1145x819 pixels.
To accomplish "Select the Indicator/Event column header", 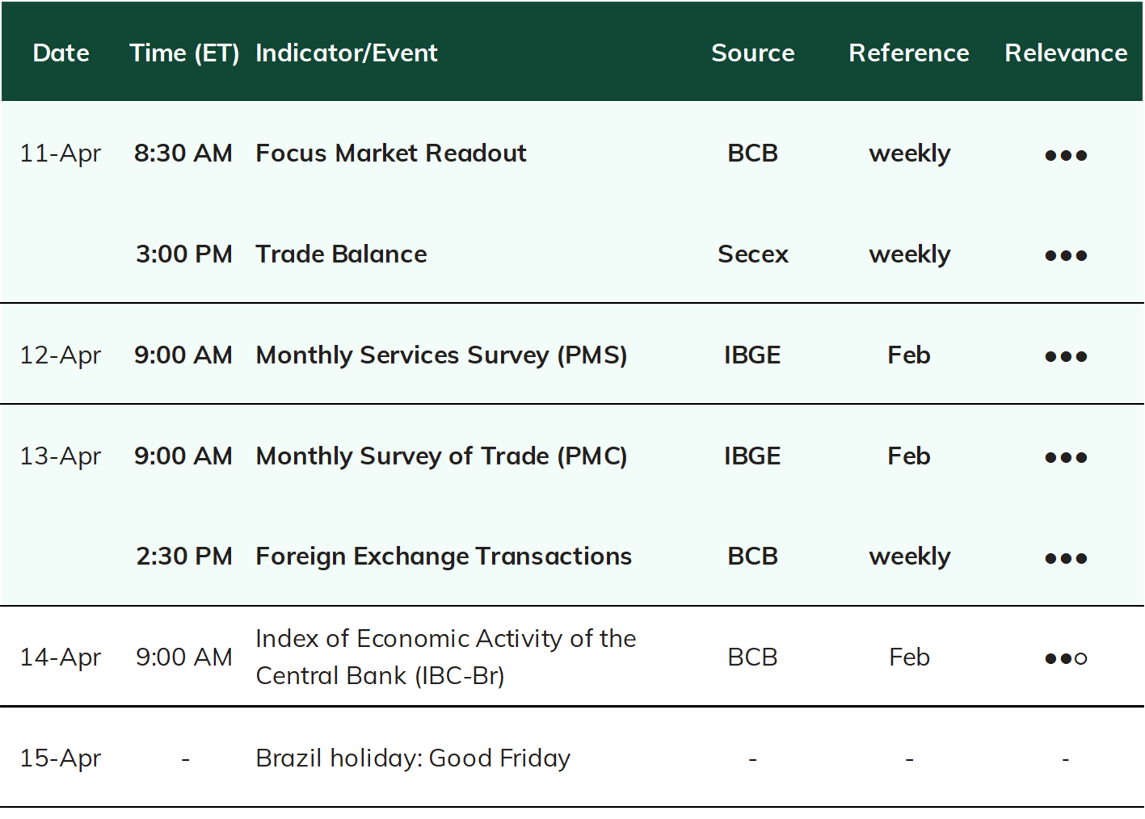I will [347, 53].
